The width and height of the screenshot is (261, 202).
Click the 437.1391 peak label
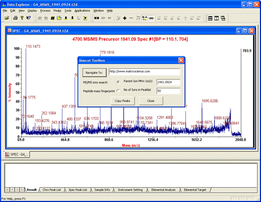point(69,106)
